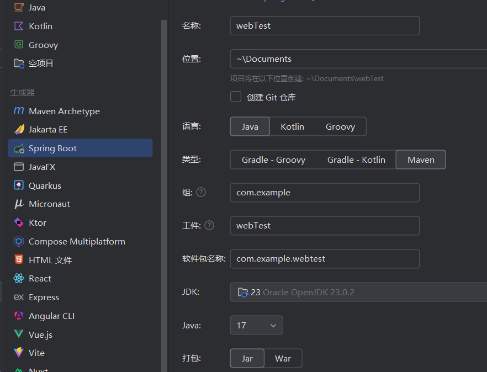The height and width of the screenshot is (372, 487).
Task: Click the Maven Archetype icon
Action: (x=19, y=110)
